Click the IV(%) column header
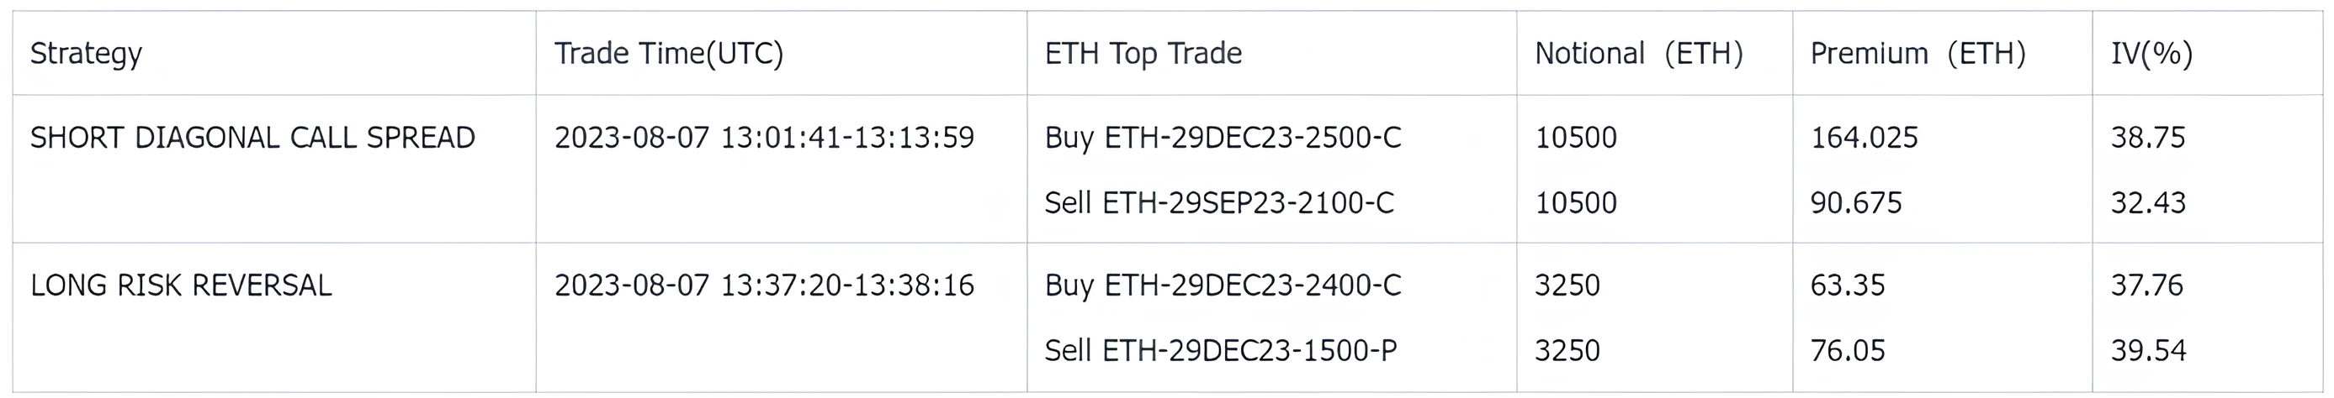The width and height of the screenshot is (2334, 398). point(2151,54)
